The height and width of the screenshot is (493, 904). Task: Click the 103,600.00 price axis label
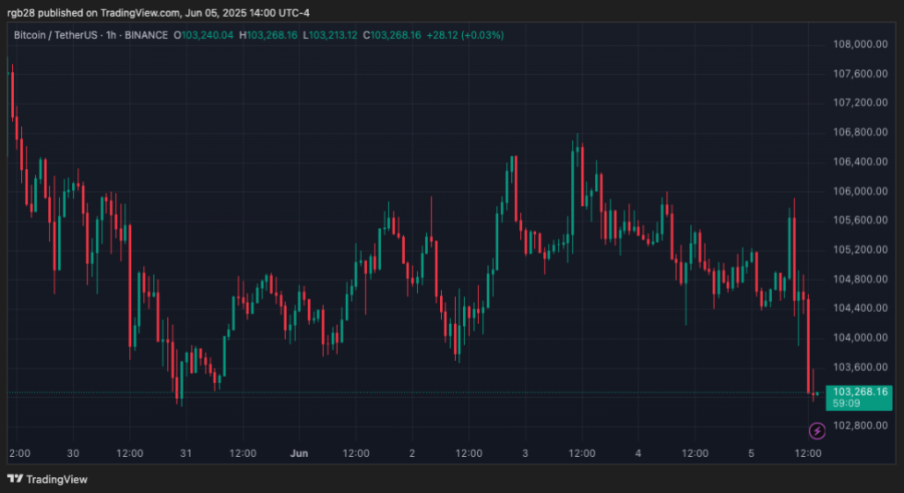[860, 367]
